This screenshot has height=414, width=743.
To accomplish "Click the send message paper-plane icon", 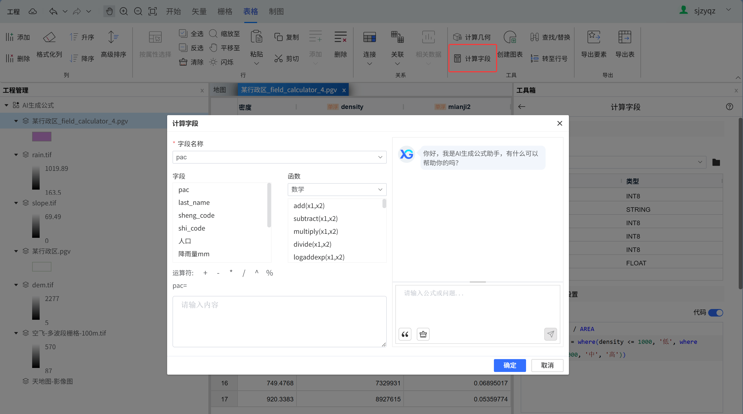I will [x=550, y=334].
